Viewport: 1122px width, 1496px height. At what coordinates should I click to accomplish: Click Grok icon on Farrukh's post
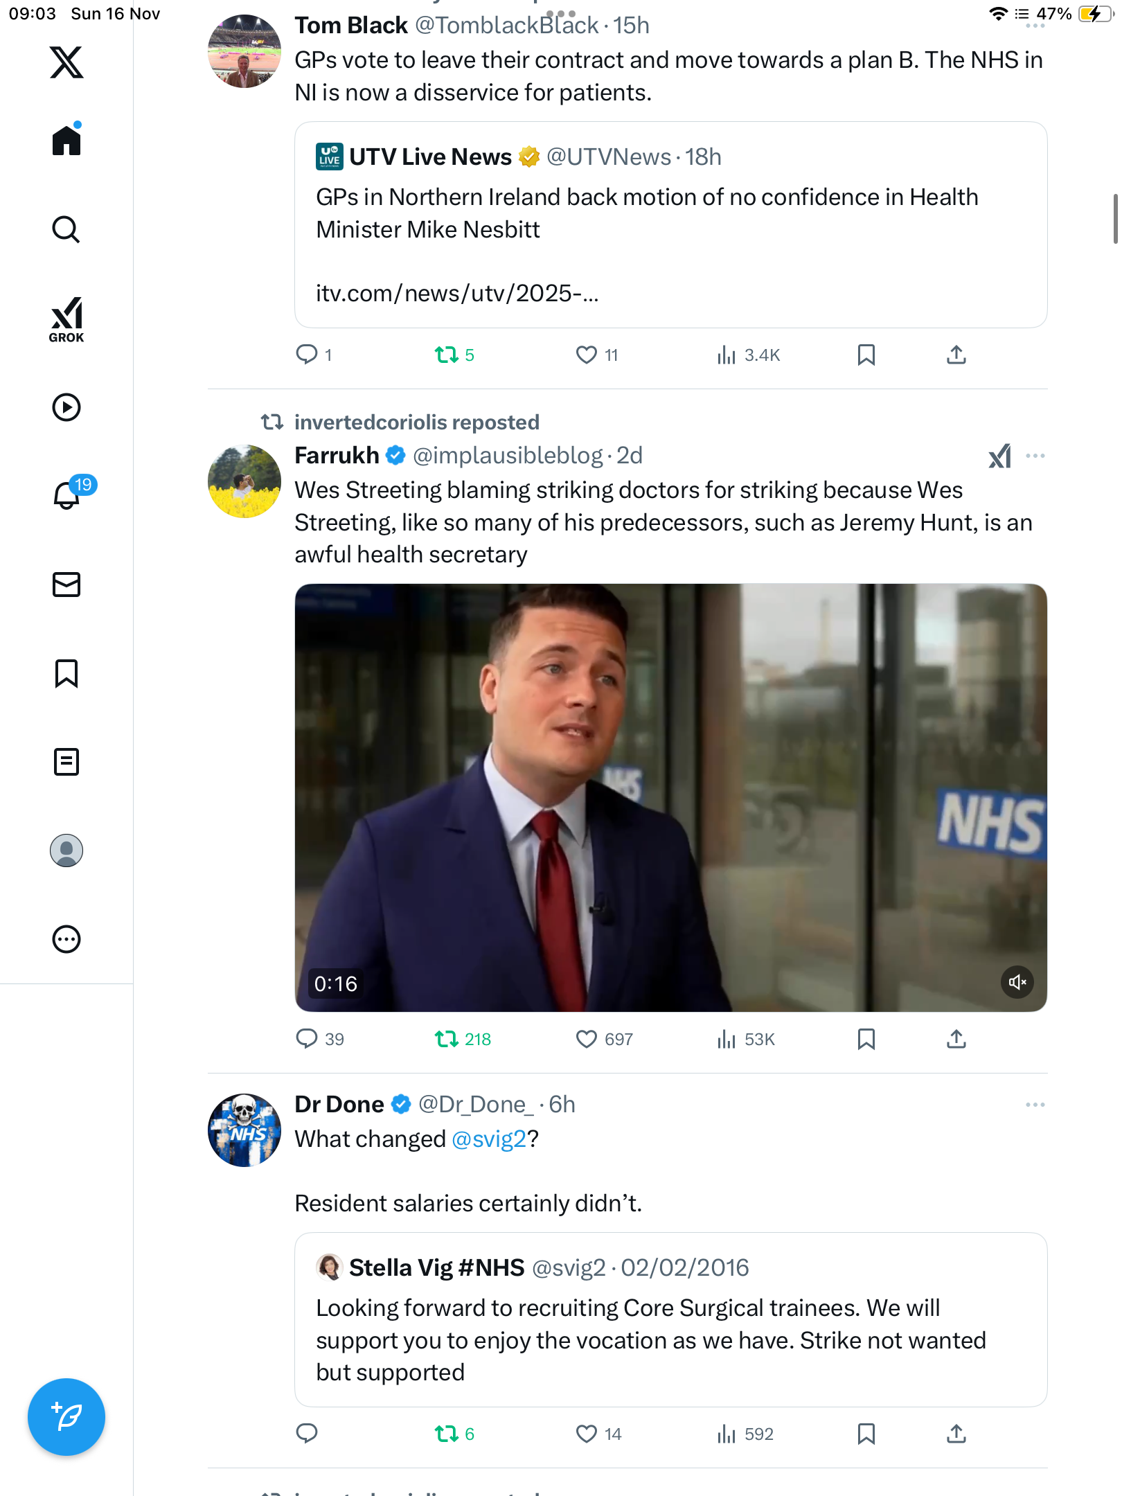pos(999,456)
